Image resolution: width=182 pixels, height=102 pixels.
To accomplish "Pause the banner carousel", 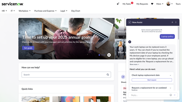I will [109, 55].
